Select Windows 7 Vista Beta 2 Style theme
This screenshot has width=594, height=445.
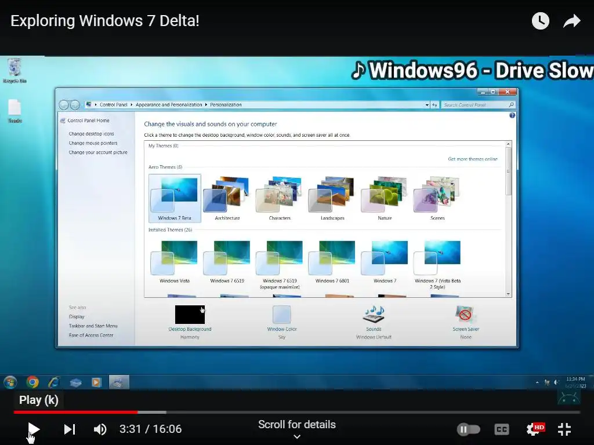437,265
